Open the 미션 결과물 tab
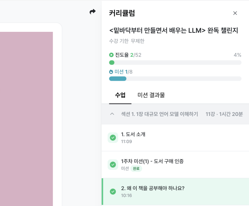Image resolution: width=249 pixels, height=206 pixels. click(x=151, y=95)
